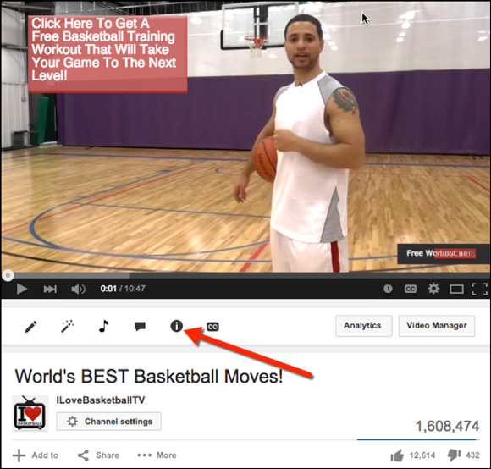
Task: Click the free workout annotation box
Action: 108,54
